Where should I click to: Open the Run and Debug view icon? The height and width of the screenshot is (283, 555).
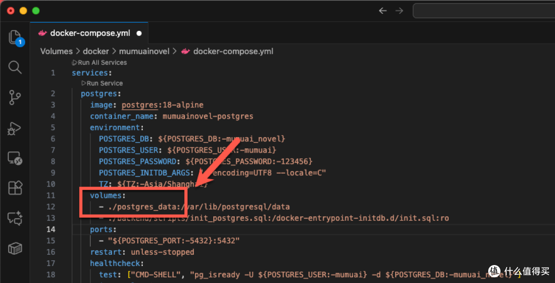15,129
